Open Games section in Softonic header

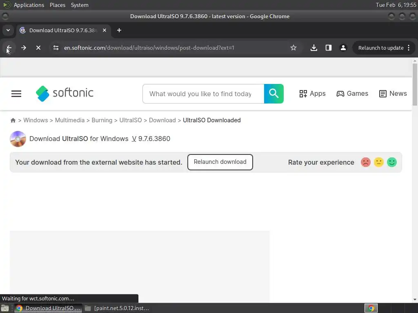[352, 94]
